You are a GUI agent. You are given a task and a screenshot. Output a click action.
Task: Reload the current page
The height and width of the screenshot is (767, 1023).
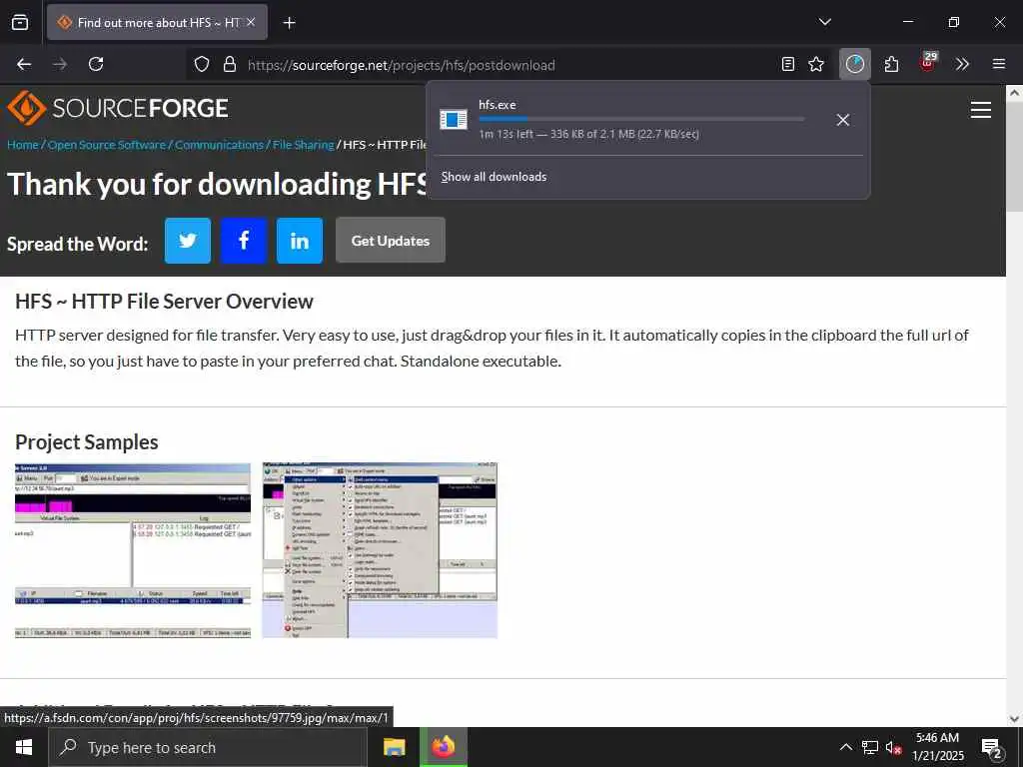click(x=96, y=64)
